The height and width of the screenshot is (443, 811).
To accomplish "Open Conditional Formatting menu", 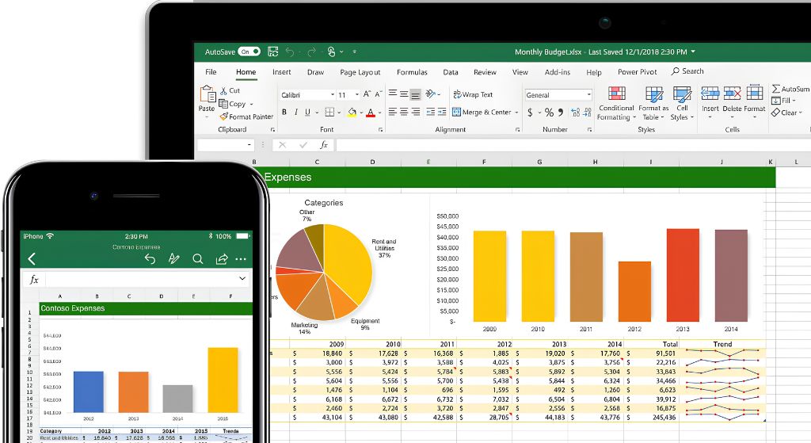I will click(616, 104).
